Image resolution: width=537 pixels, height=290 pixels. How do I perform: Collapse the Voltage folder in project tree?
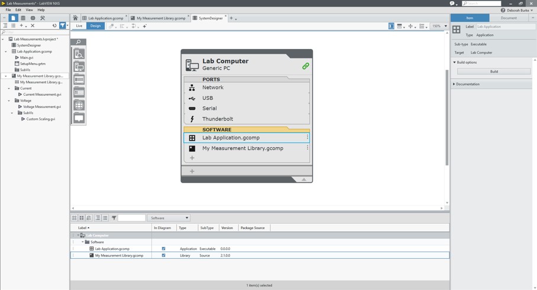(9, 100)
